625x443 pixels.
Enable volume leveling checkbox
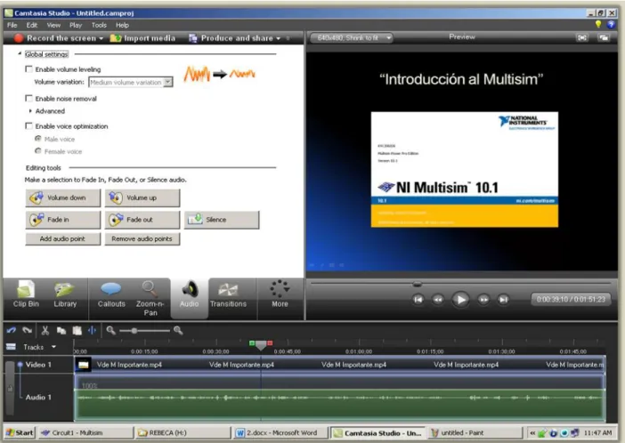tap(28, 69)
